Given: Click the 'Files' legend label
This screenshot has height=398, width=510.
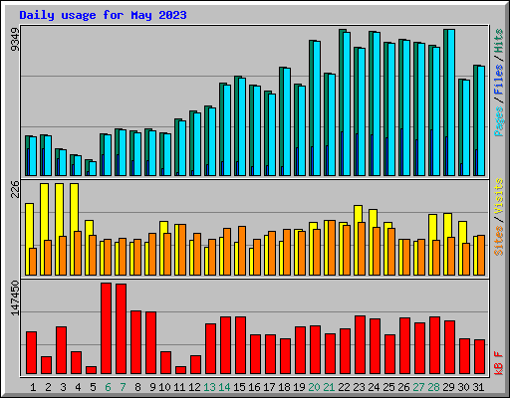Looking at the screenshot, I should point(499,80).
